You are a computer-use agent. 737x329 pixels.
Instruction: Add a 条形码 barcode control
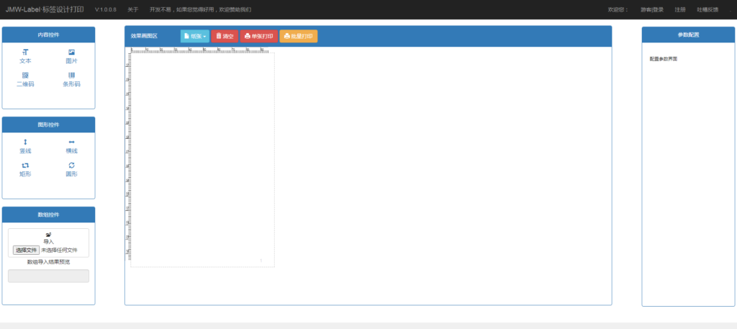71,79
